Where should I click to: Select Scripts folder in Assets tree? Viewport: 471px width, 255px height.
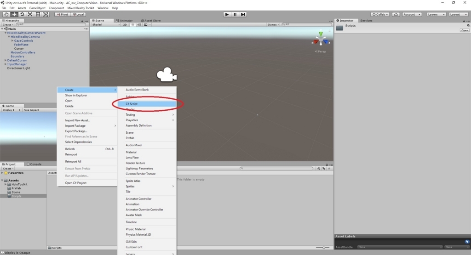pos(16,196)
